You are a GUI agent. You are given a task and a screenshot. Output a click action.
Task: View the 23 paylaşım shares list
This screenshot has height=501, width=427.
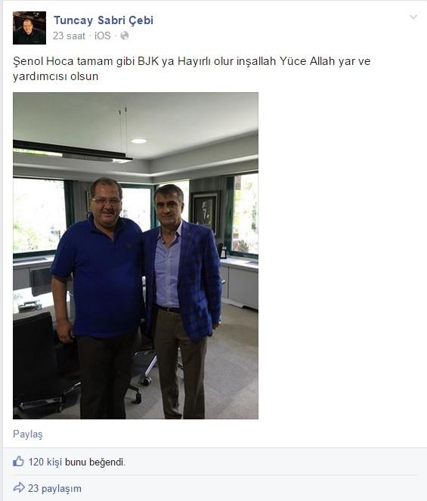click(54, 489)
